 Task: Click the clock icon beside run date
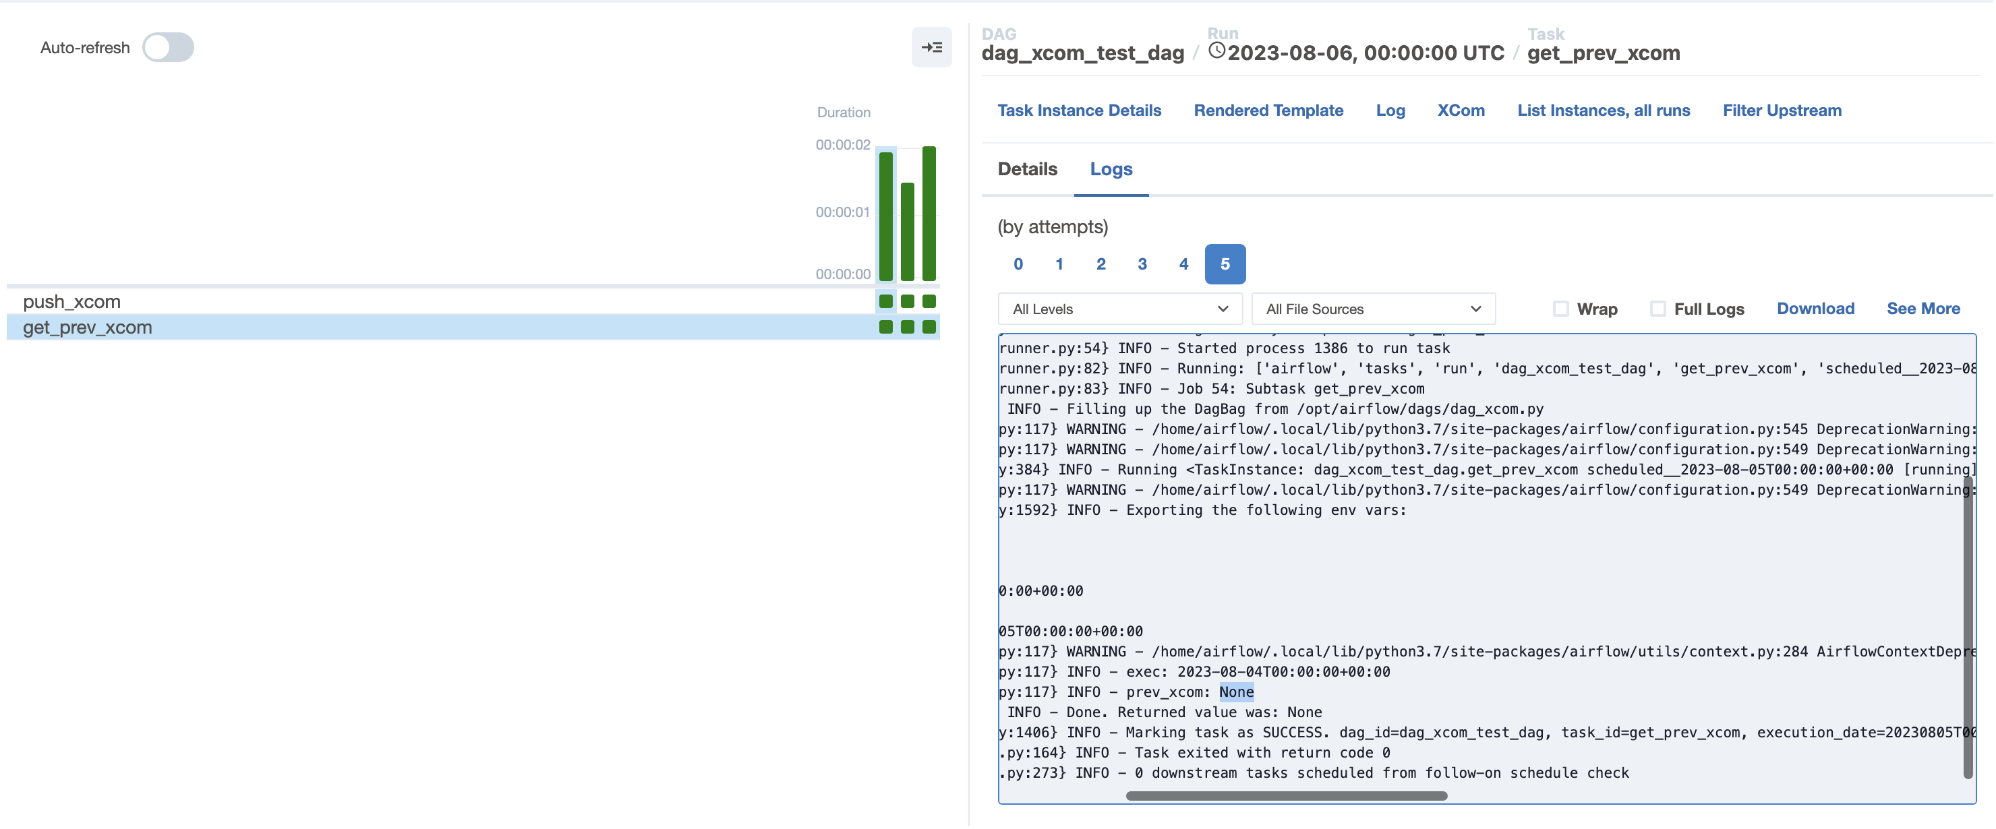[x=1216, y=51]
